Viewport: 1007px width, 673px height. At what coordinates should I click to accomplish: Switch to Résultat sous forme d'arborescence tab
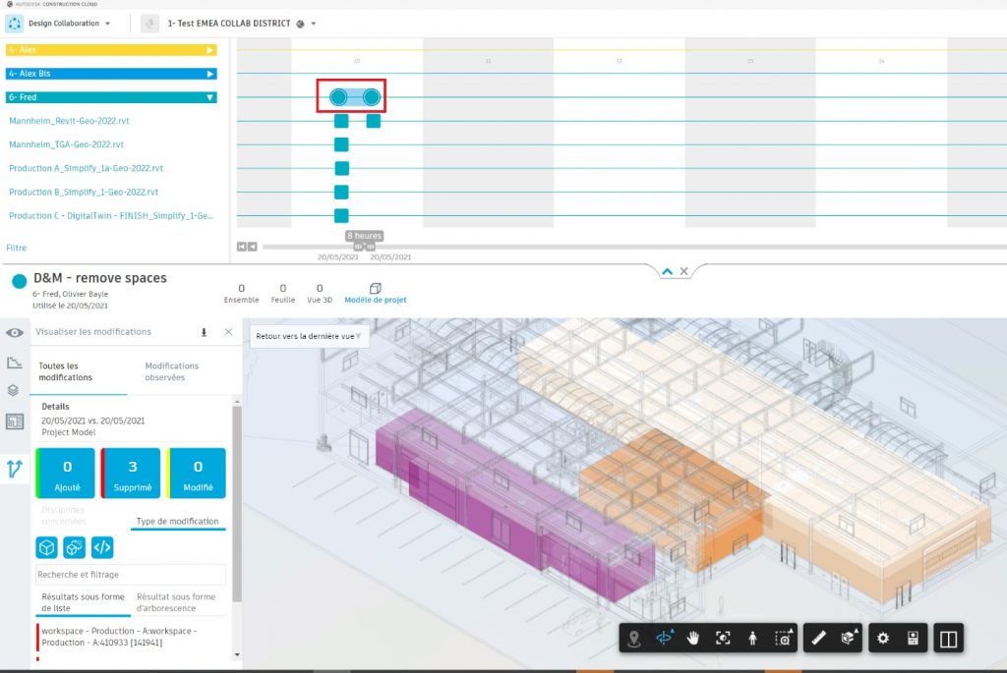tap(176, 601)
